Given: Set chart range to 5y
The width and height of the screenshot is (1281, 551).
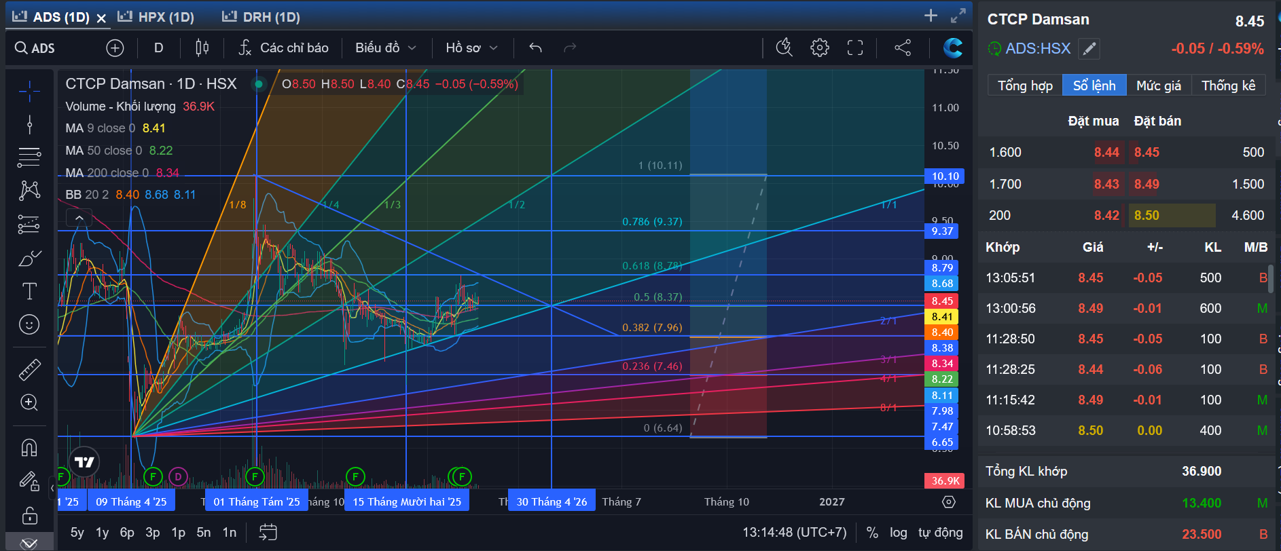Looking at the screenshot, I should point(77,533).
